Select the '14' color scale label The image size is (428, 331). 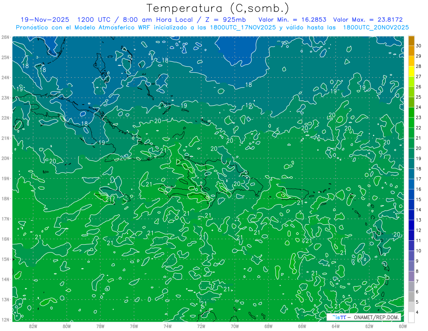click(418, 210)
